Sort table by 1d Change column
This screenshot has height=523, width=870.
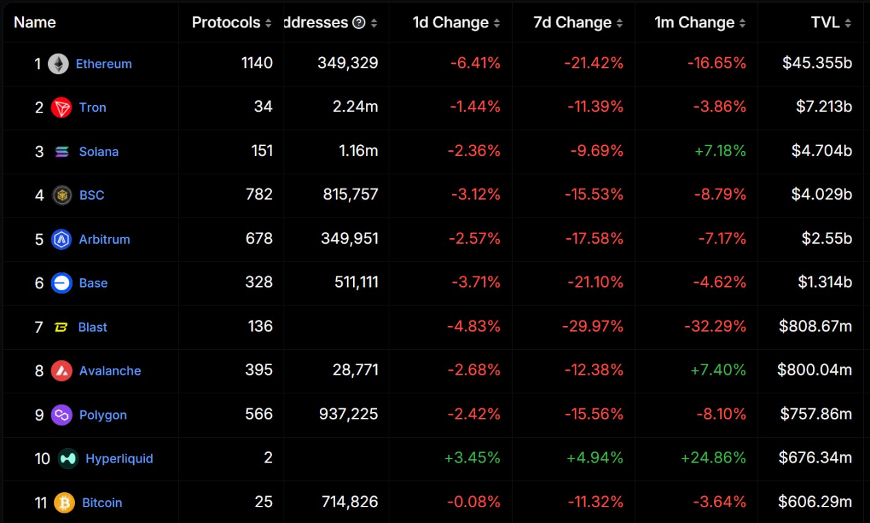click(496, 23)
